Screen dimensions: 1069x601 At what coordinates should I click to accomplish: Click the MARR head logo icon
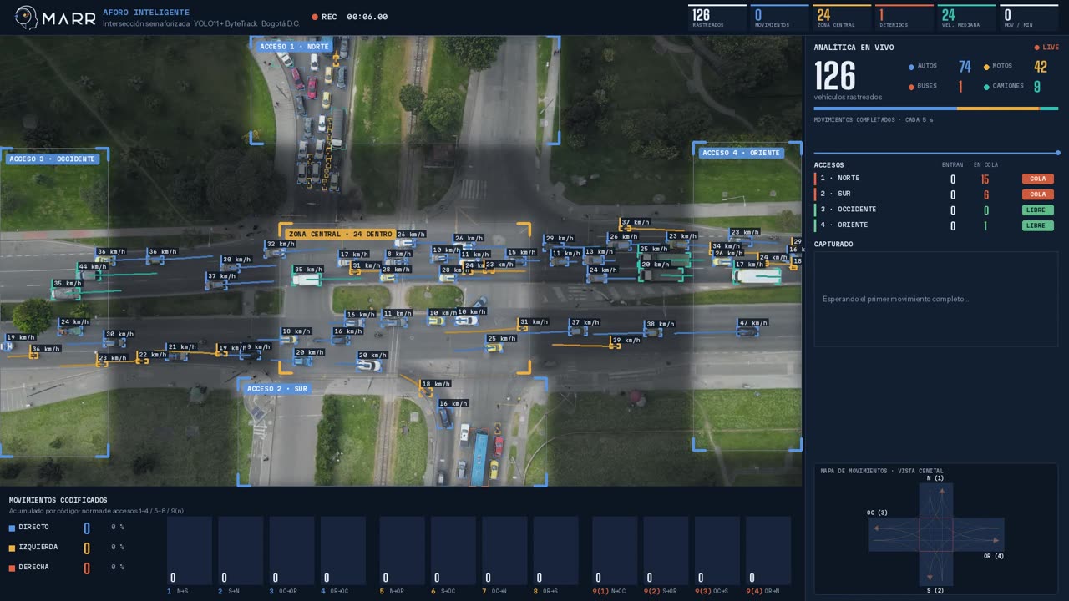[x=26, y=17]
